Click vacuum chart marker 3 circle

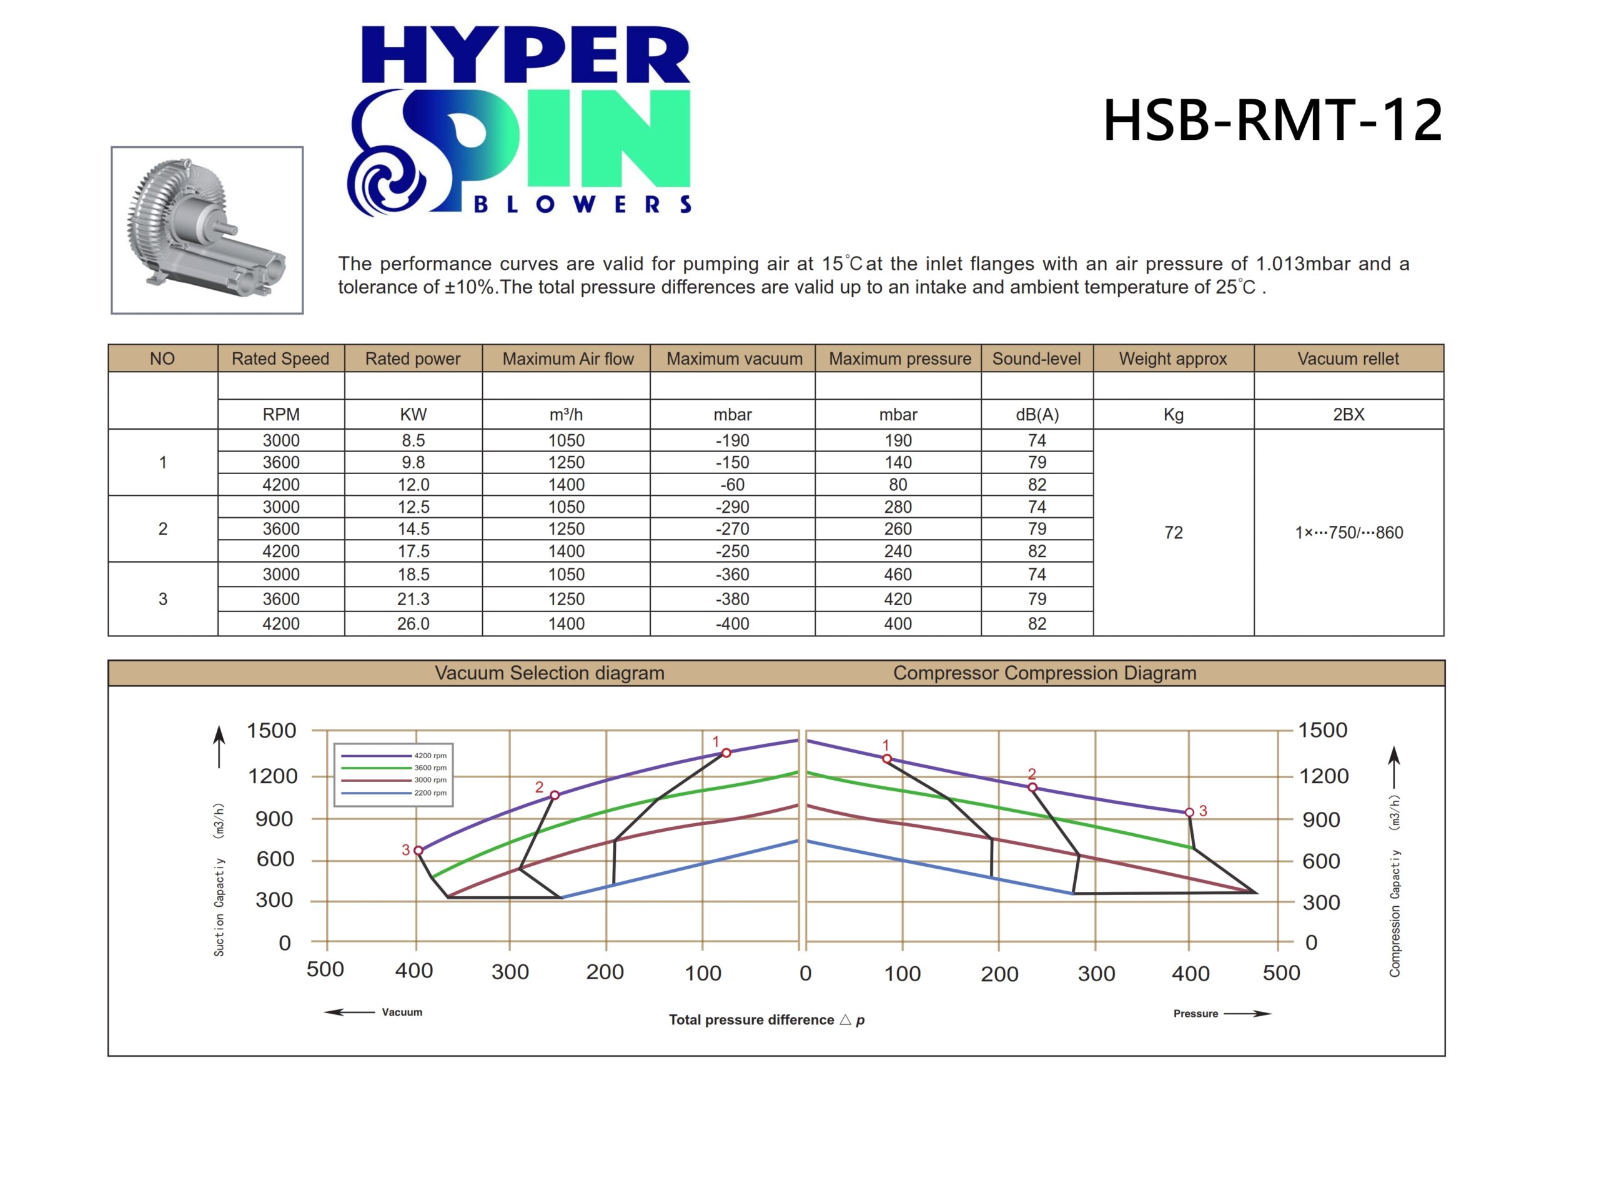coord(418,851)
